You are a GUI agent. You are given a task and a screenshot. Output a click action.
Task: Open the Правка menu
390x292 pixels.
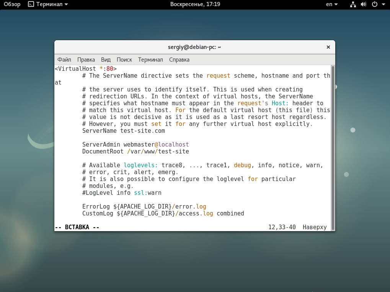point(86,60)
